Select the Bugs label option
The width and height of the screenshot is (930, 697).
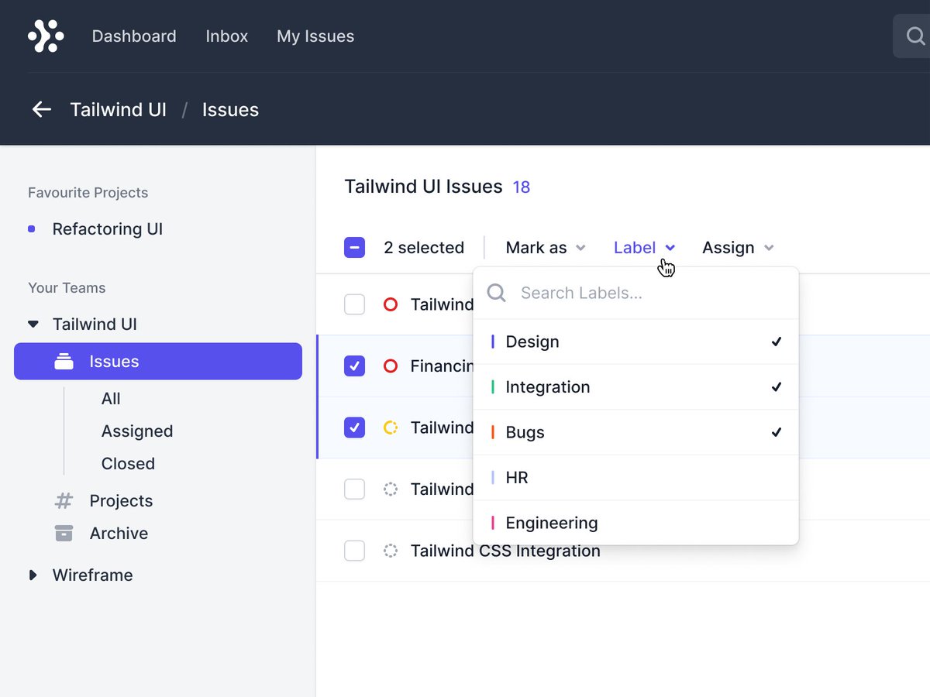click(x=635, y=432)
